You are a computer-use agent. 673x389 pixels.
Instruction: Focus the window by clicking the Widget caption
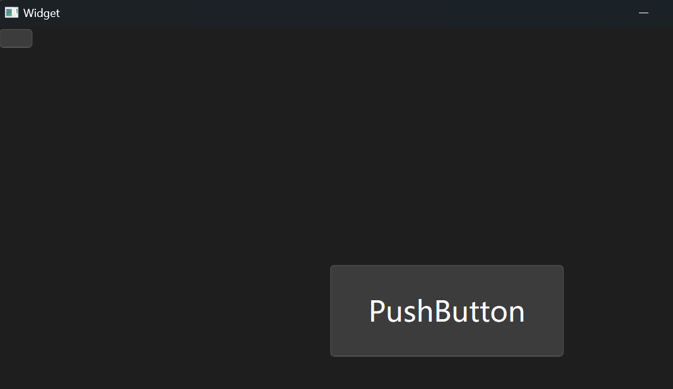[x=42, y=13]
